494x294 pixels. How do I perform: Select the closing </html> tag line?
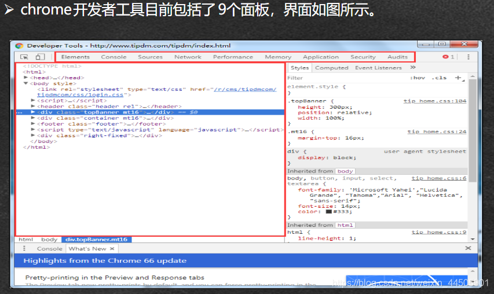[x=36, y=147]
